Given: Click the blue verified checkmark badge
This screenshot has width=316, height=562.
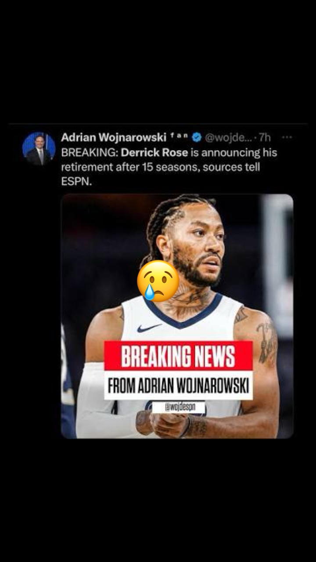Looking at the screenshot, I should click(x=197, y=137).
